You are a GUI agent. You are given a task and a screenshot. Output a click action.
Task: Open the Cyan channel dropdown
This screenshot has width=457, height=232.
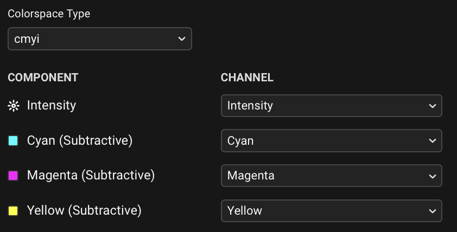pos(332,140)
